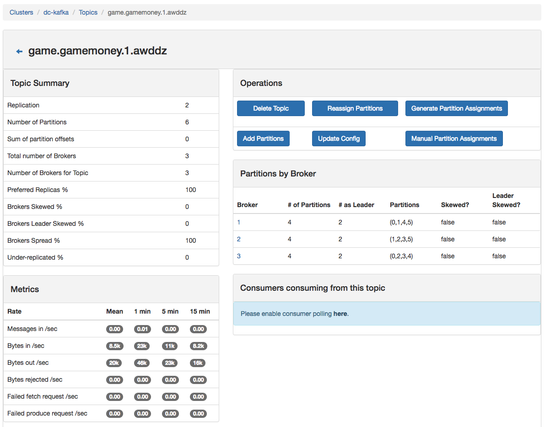Click Manual Partition Assignments button

453,139
